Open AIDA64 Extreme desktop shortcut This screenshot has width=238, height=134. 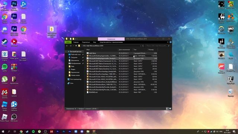point(5,94)
